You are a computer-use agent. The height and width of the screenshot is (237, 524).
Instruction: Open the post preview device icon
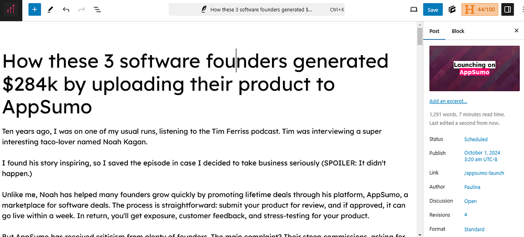coord(413,9)
